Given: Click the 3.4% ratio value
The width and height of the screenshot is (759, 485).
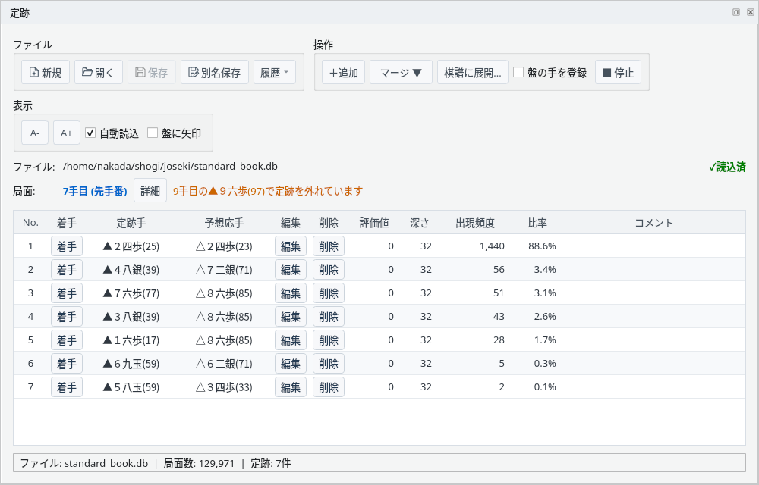Looking at the screenshot, I should click(544, 270).
